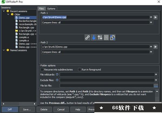Collapse the Older tree node
Viewport: 162px width, 113px height.
click(8, 14)
